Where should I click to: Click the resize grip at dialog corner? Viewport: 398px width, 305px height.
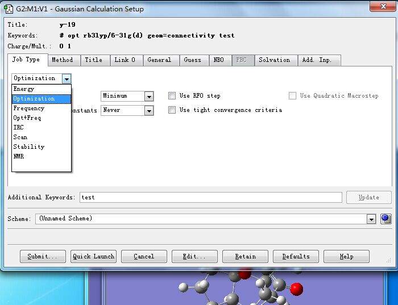pyautogui.click(x=389, y=260)
